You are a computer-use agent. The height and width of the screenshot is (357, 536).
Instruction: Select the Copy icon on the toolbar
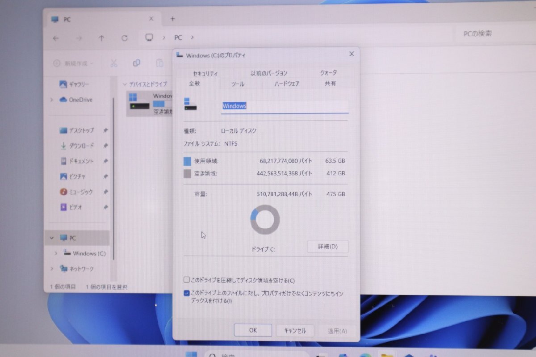click(x=136, y=63)
